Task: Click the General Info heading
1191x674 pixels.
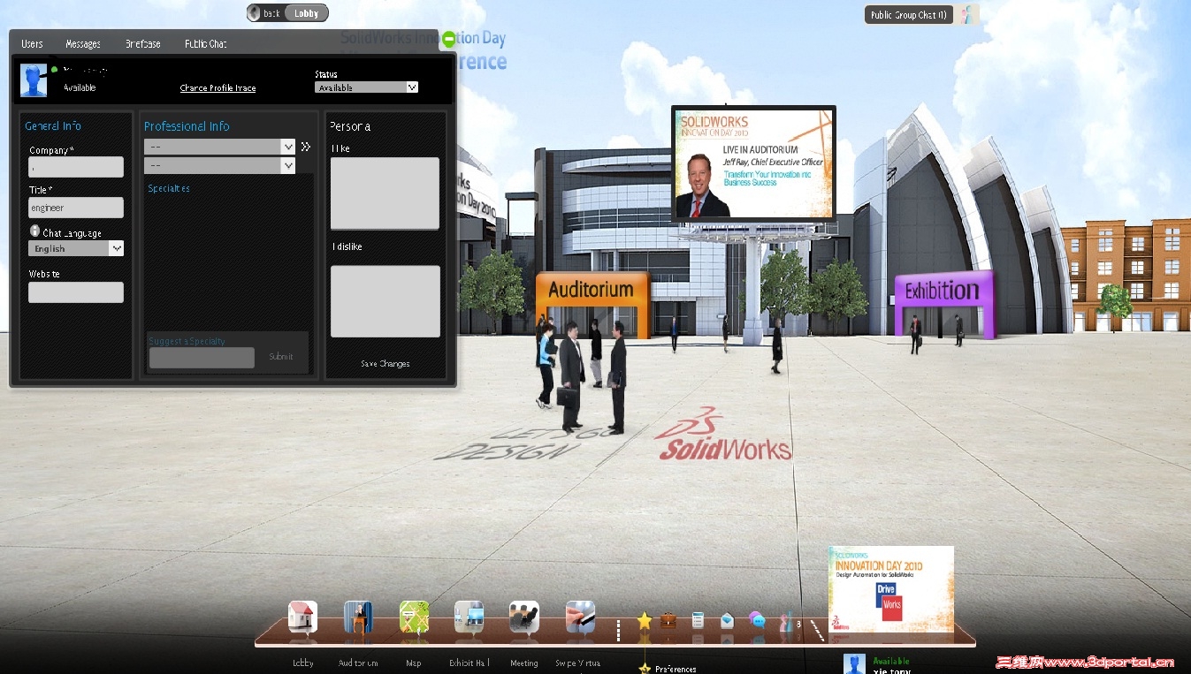Action: [x=53, y=126]
